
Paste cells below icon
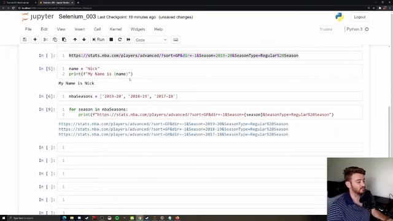64,39
